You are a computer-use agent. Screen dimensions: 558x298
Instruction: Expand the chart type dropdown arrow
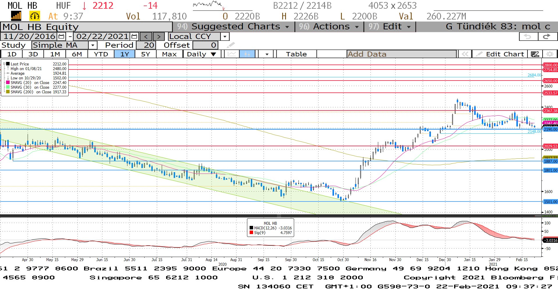pyautogui.click(x=266, y=54)
